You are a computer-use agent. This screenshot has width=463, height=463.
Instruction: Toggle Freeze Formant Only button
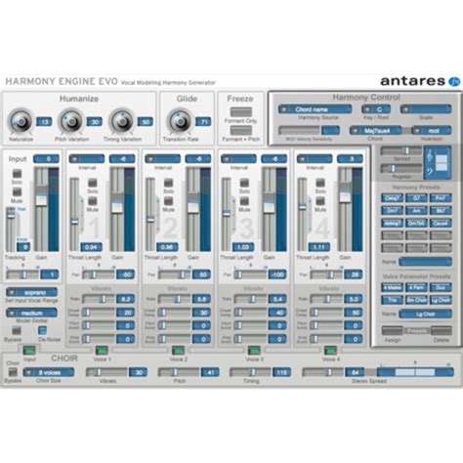(240, 111)
